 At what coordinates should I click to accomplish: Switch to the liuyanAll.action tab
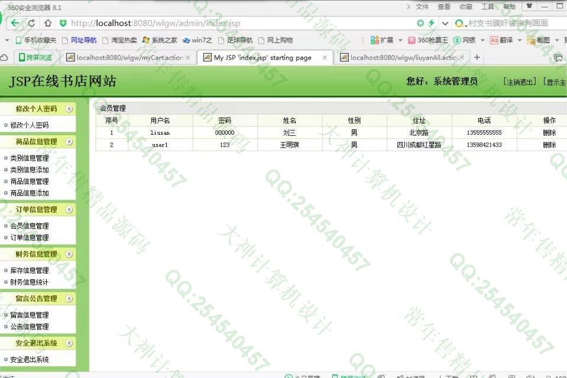click(x=403, y=57)
